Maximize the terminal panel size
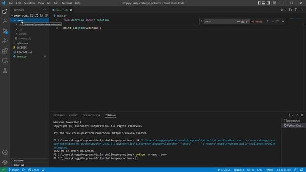This screenshot has width=306, height=172. (297, 115)
